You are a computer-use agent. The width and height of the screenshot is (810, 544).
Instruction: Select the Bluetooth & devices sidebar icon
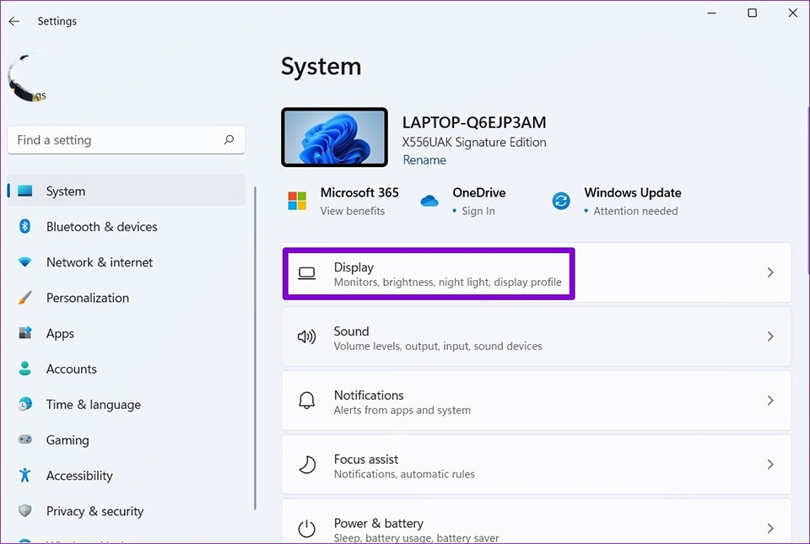23,227
